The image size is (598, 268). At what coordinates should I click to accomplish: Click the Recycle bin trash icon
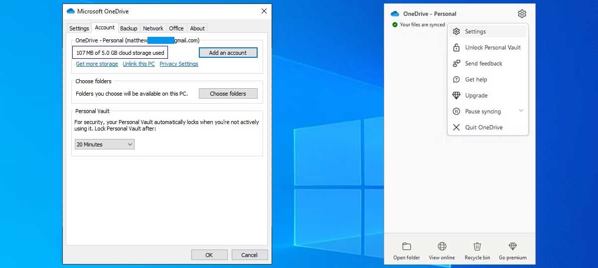[x=477, y=246]
